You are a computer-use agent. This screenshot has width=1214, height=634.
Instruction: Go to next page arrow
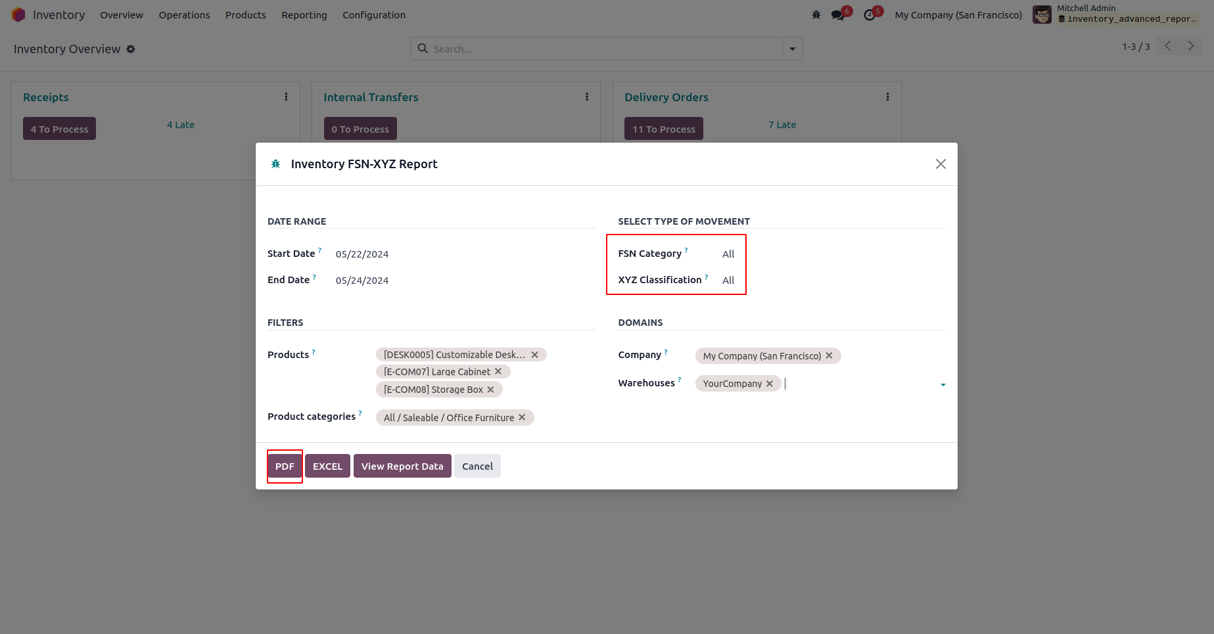[1190, 46]
